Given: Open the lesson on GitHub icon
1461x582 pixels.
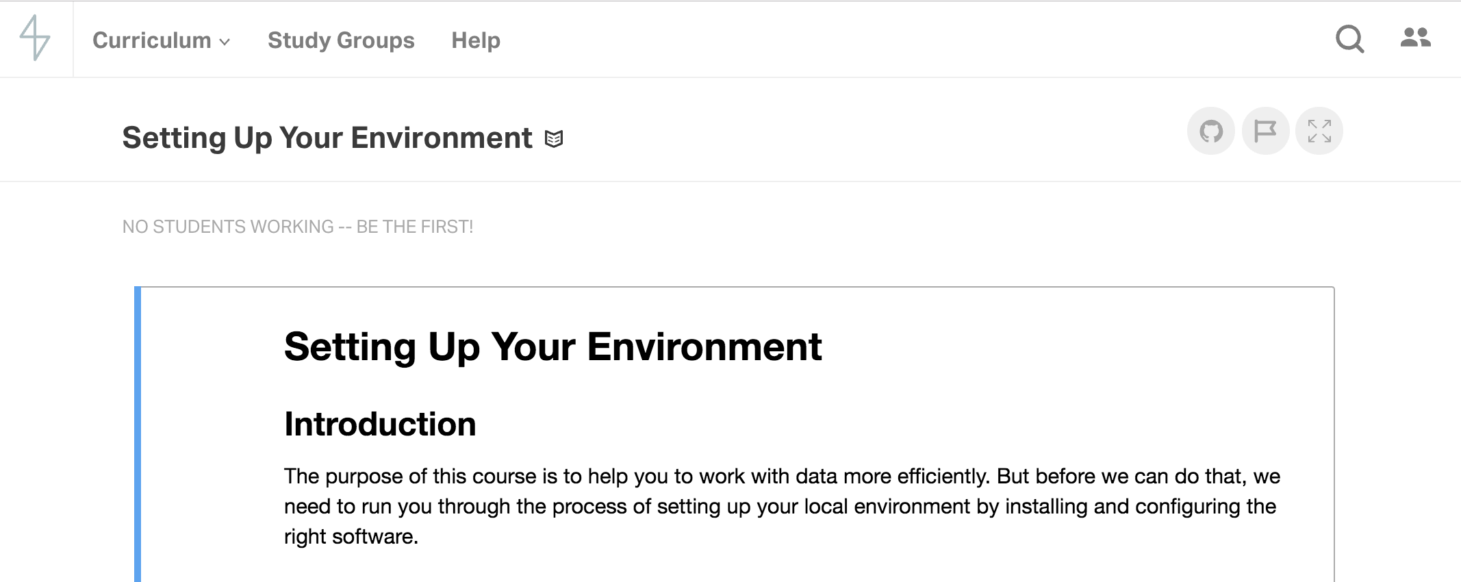Looking at the screenshot, I should coord(1210,131).
